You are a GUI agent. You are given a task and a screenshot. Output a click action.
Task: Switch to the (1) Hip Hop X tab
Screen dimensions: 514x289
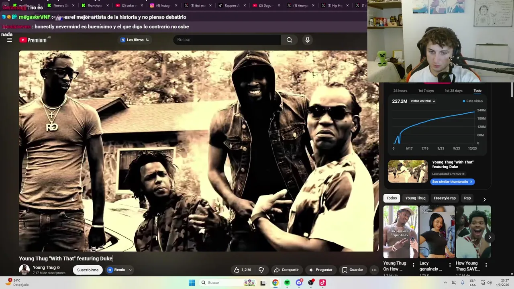pyautogui.click(x=334, y=6)
